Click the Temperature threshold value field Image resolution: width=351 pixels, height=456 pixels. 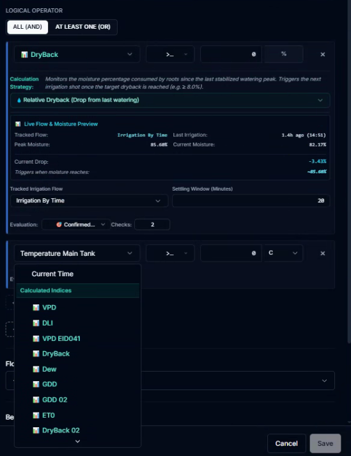point(231,253)
